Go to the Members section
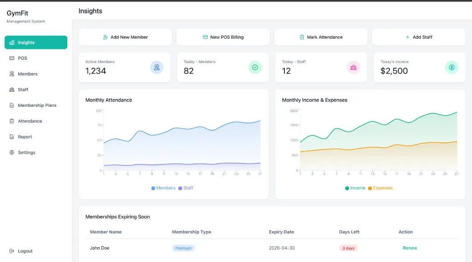This screenshot has width=472, height=262. pos(36,74)
